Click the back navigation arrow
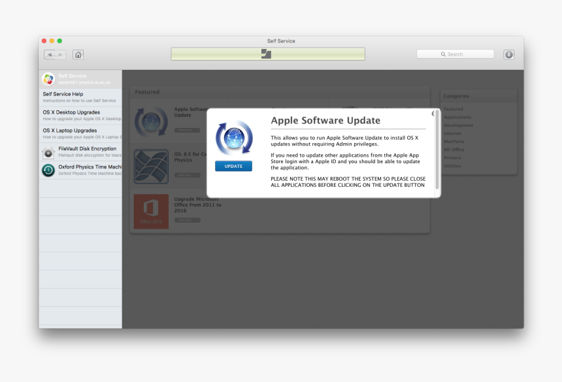This screenshot has height=382, width=562. tap(50, 54)
